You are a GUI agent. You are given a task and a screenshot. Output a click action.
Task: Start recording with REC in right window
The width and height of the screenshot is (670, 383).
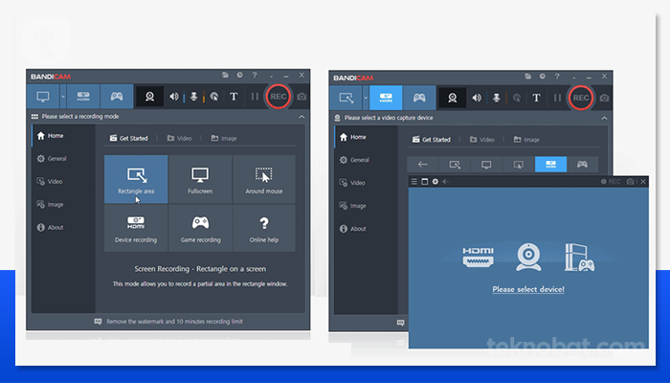click(581, 98)
